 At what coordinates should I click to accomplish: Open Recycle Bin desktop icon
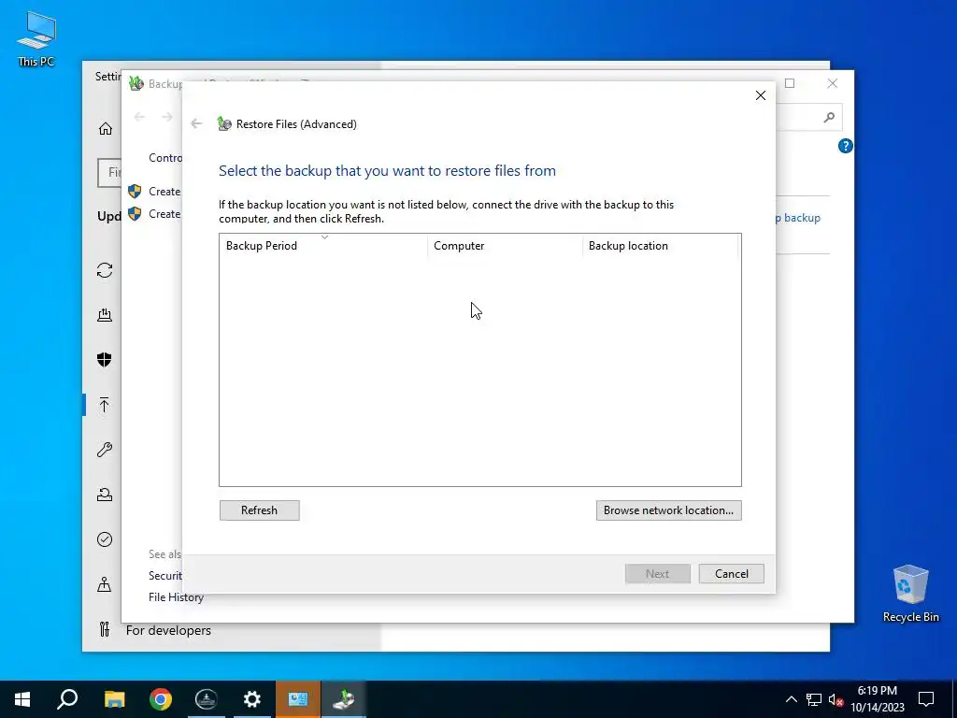coord(910,594)
